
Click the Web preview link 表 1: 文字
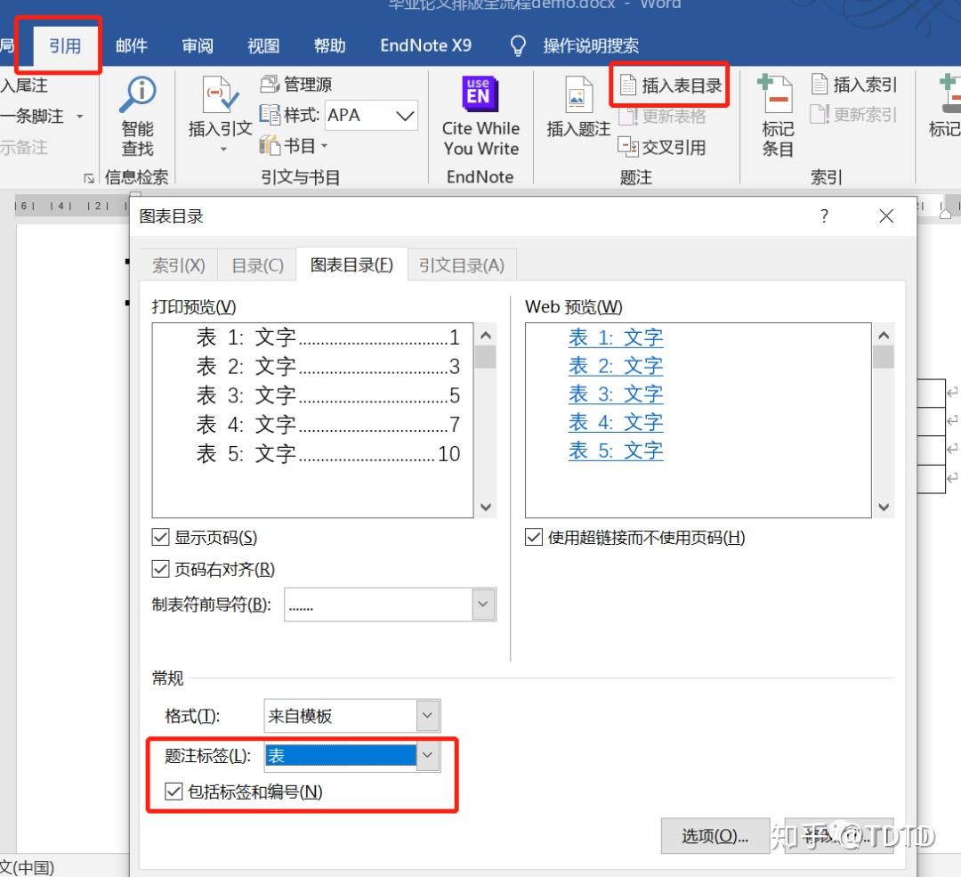coord(616,337)
